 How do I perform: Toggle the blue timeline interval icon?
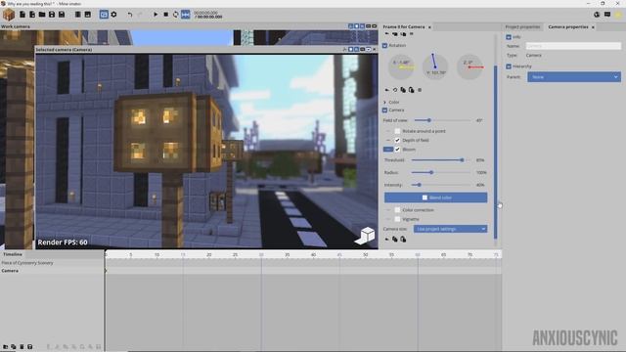[x=186, y=15]
